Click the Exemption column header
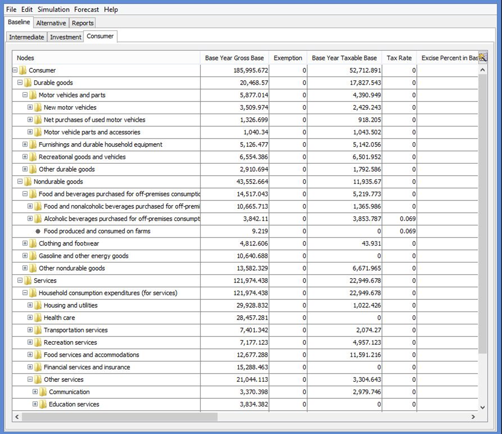 [x=288, y=58]
